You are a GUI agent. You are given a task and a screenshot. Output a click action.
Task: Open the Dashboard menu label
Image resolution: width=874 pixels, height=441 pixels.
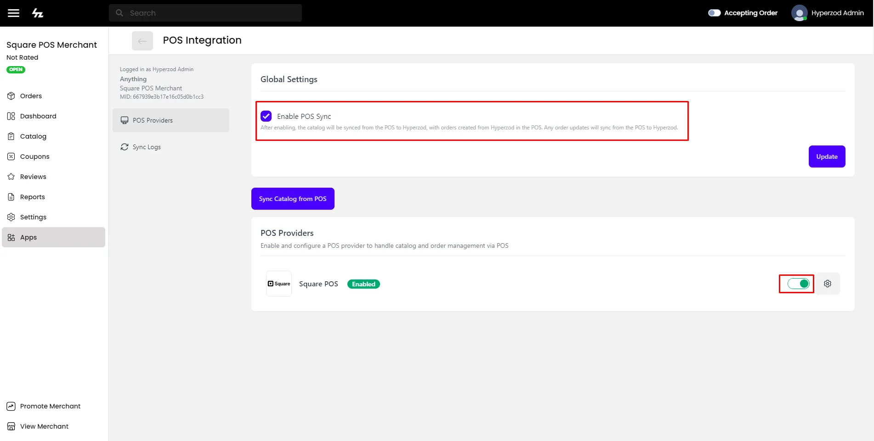pyautogui.click(x=38, y=116)
